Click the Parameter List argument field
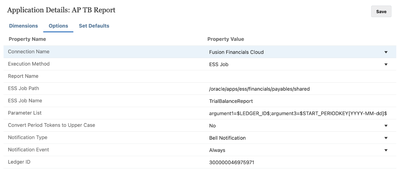This screenshot has height=169, width=398. tap(298, 113)
